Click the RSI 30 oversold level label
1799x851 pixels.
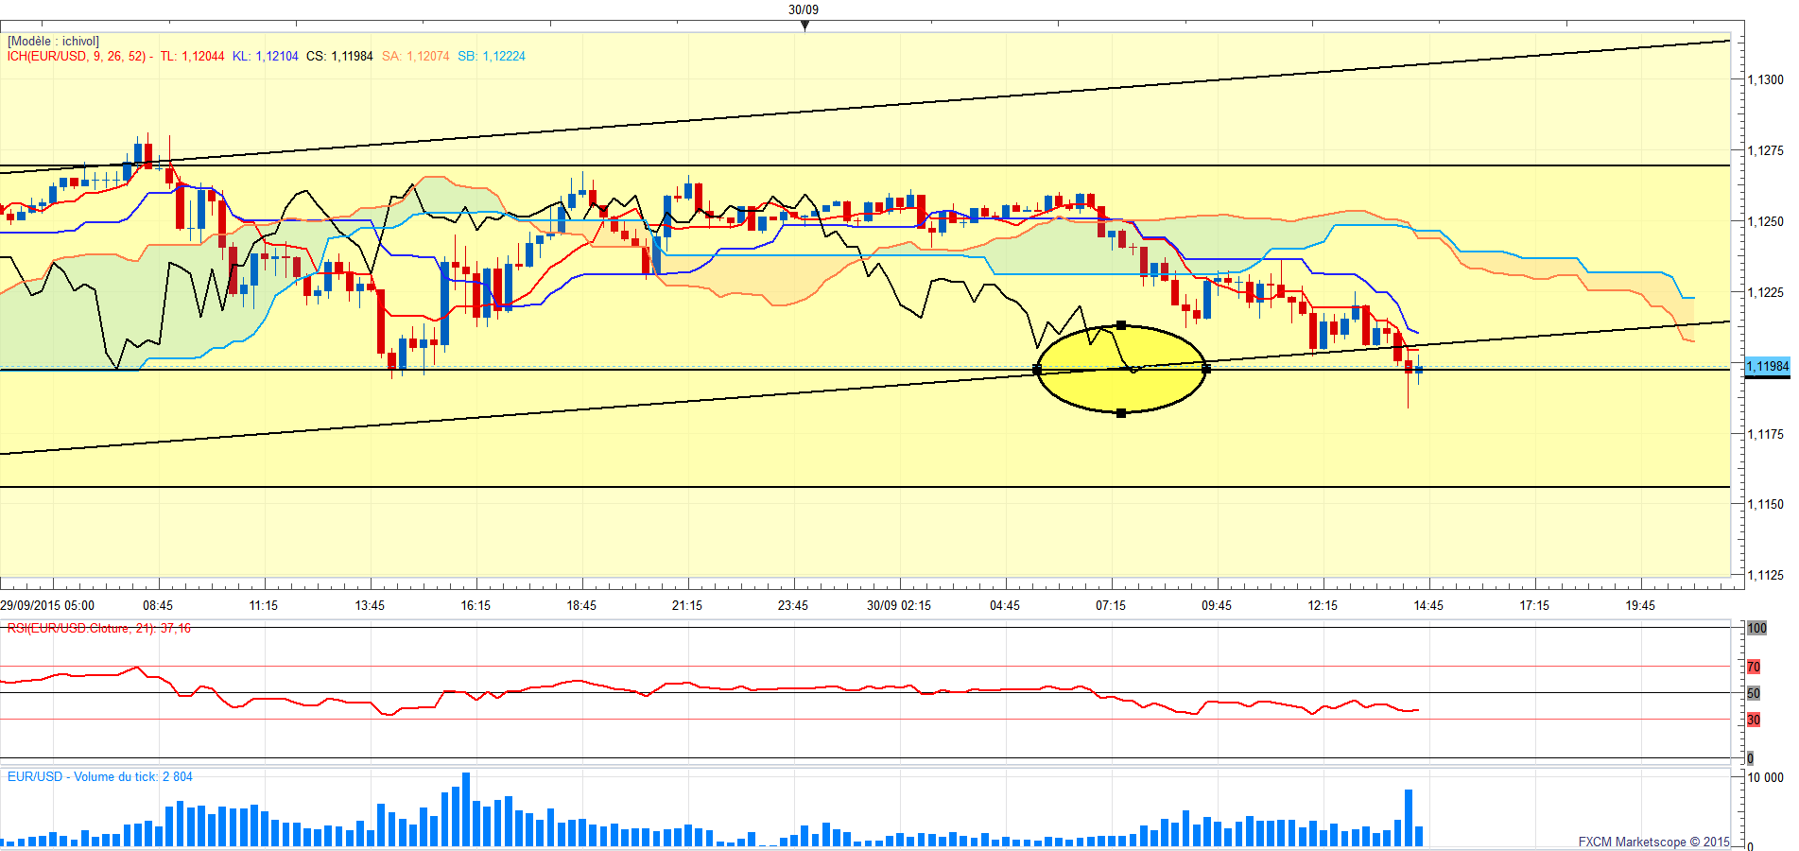[x=1754, y=721]
